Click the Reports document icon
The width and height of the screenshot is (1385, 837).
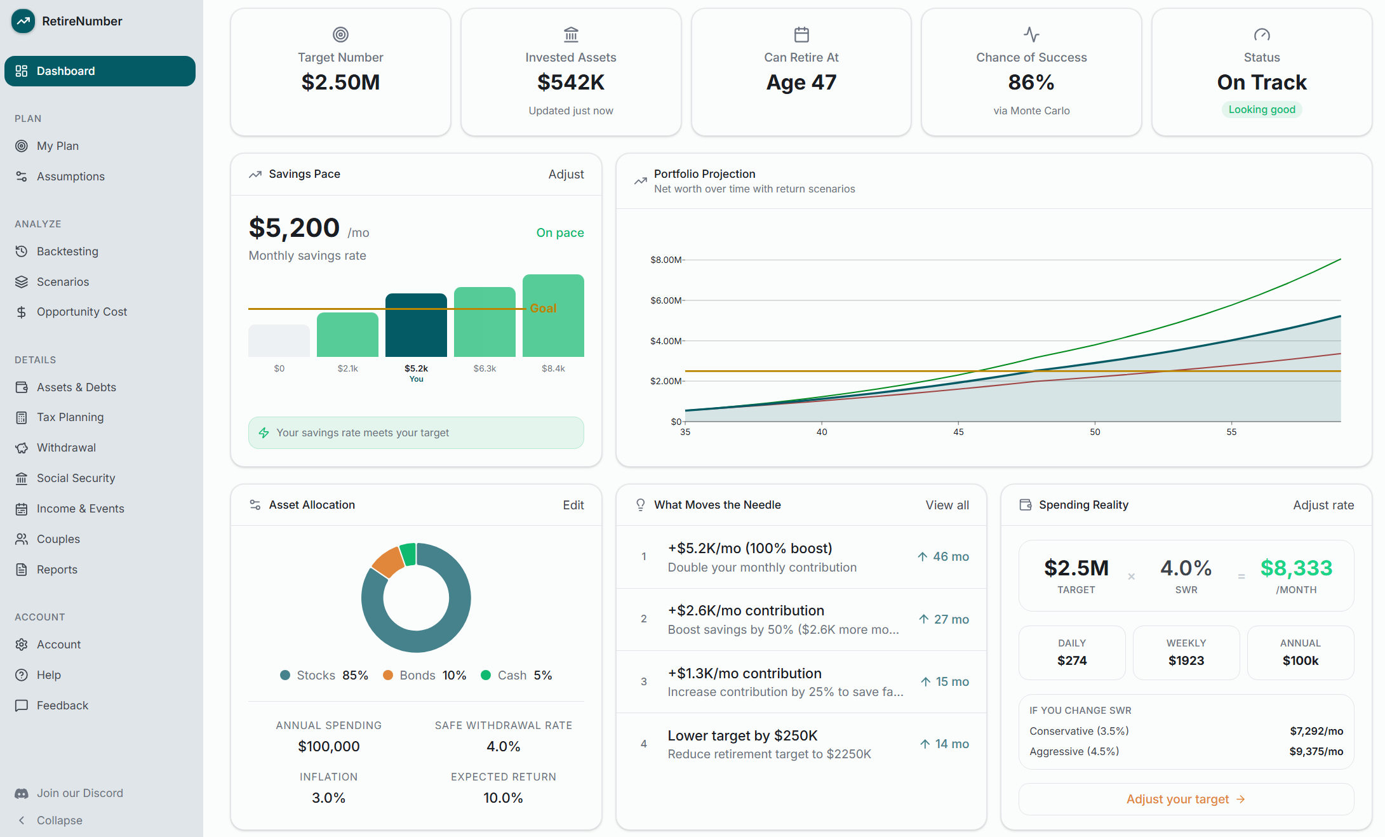22,570
